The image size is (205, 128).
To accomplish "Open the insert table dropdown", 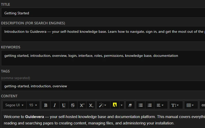I will 190,105.
